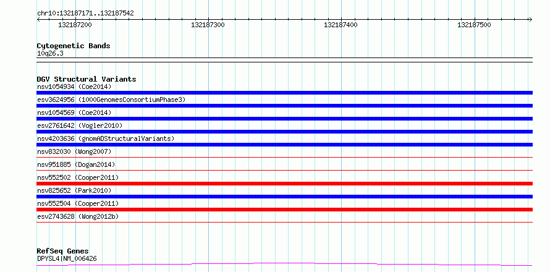Click the right scroll arrow on the ruler
The height and width of the screenshot is (272, 550).
[530, 19]
